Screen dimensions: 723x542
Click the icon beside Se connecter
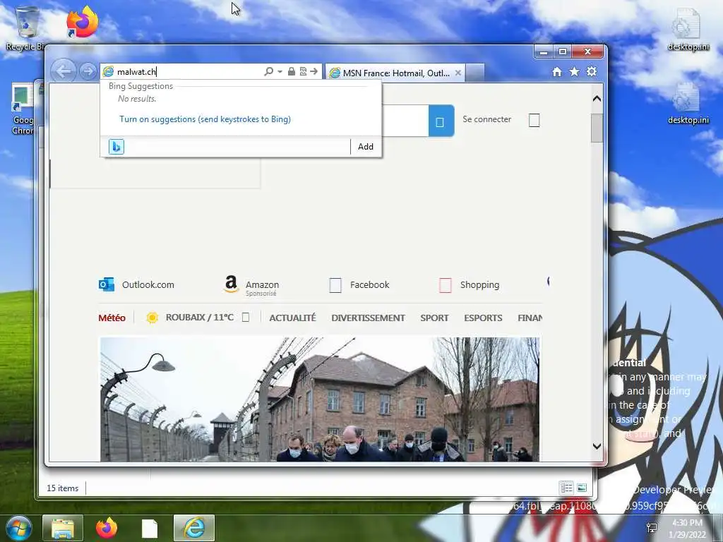point(534,120)
